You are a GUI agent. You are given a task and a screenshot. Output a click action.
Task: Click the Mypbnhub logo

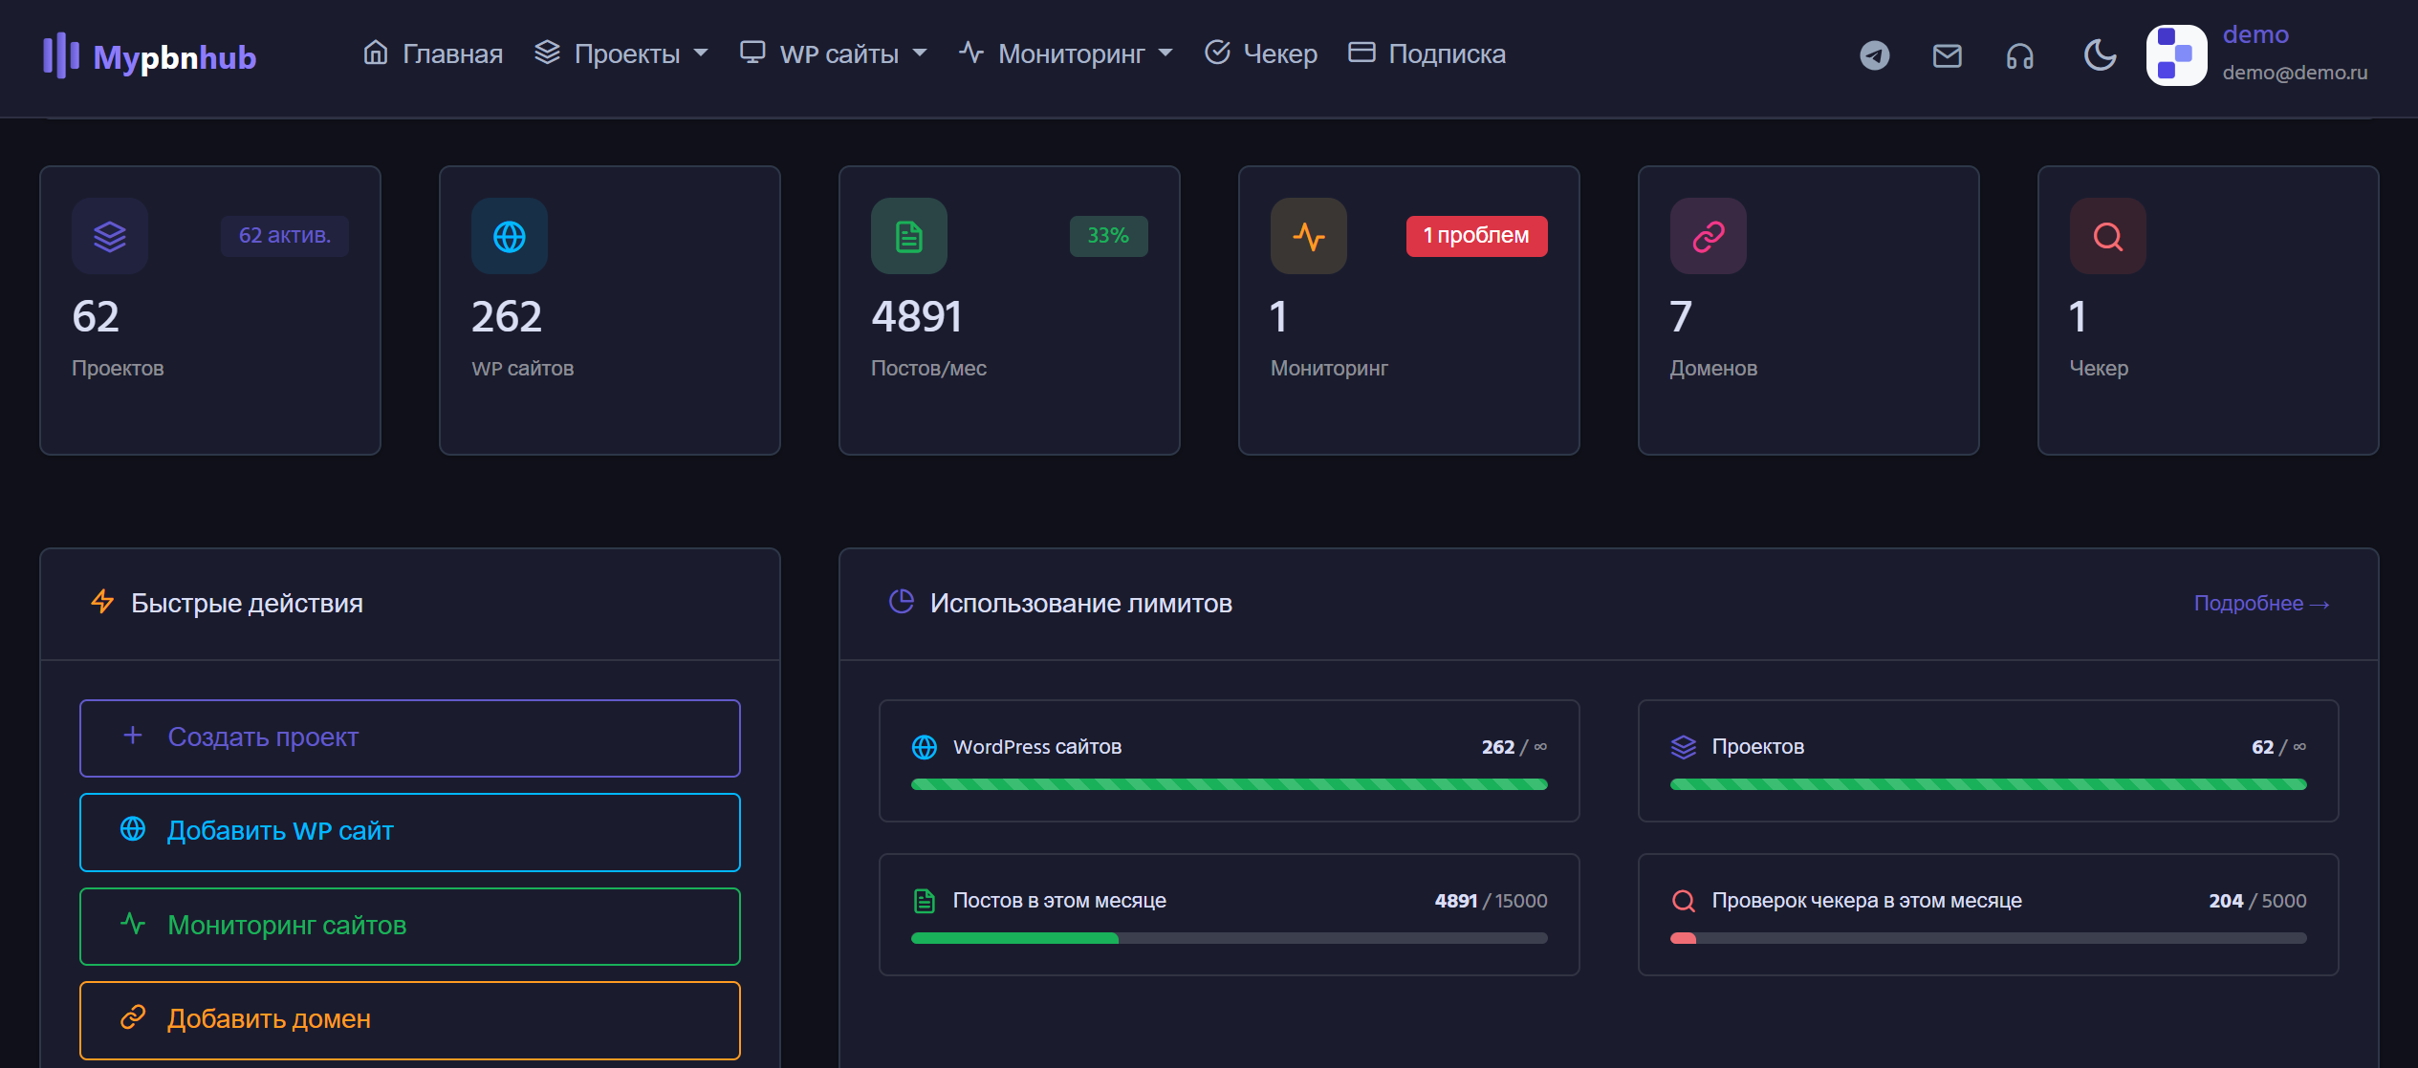click(150, 56)
